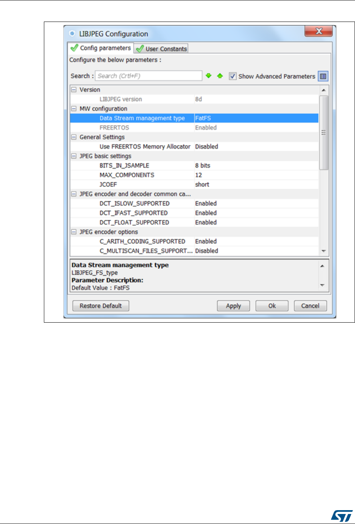Select the JCOEF row
The width and height of the screenshot is (355, 524).
pyautogui.click(x=194, y=184)
